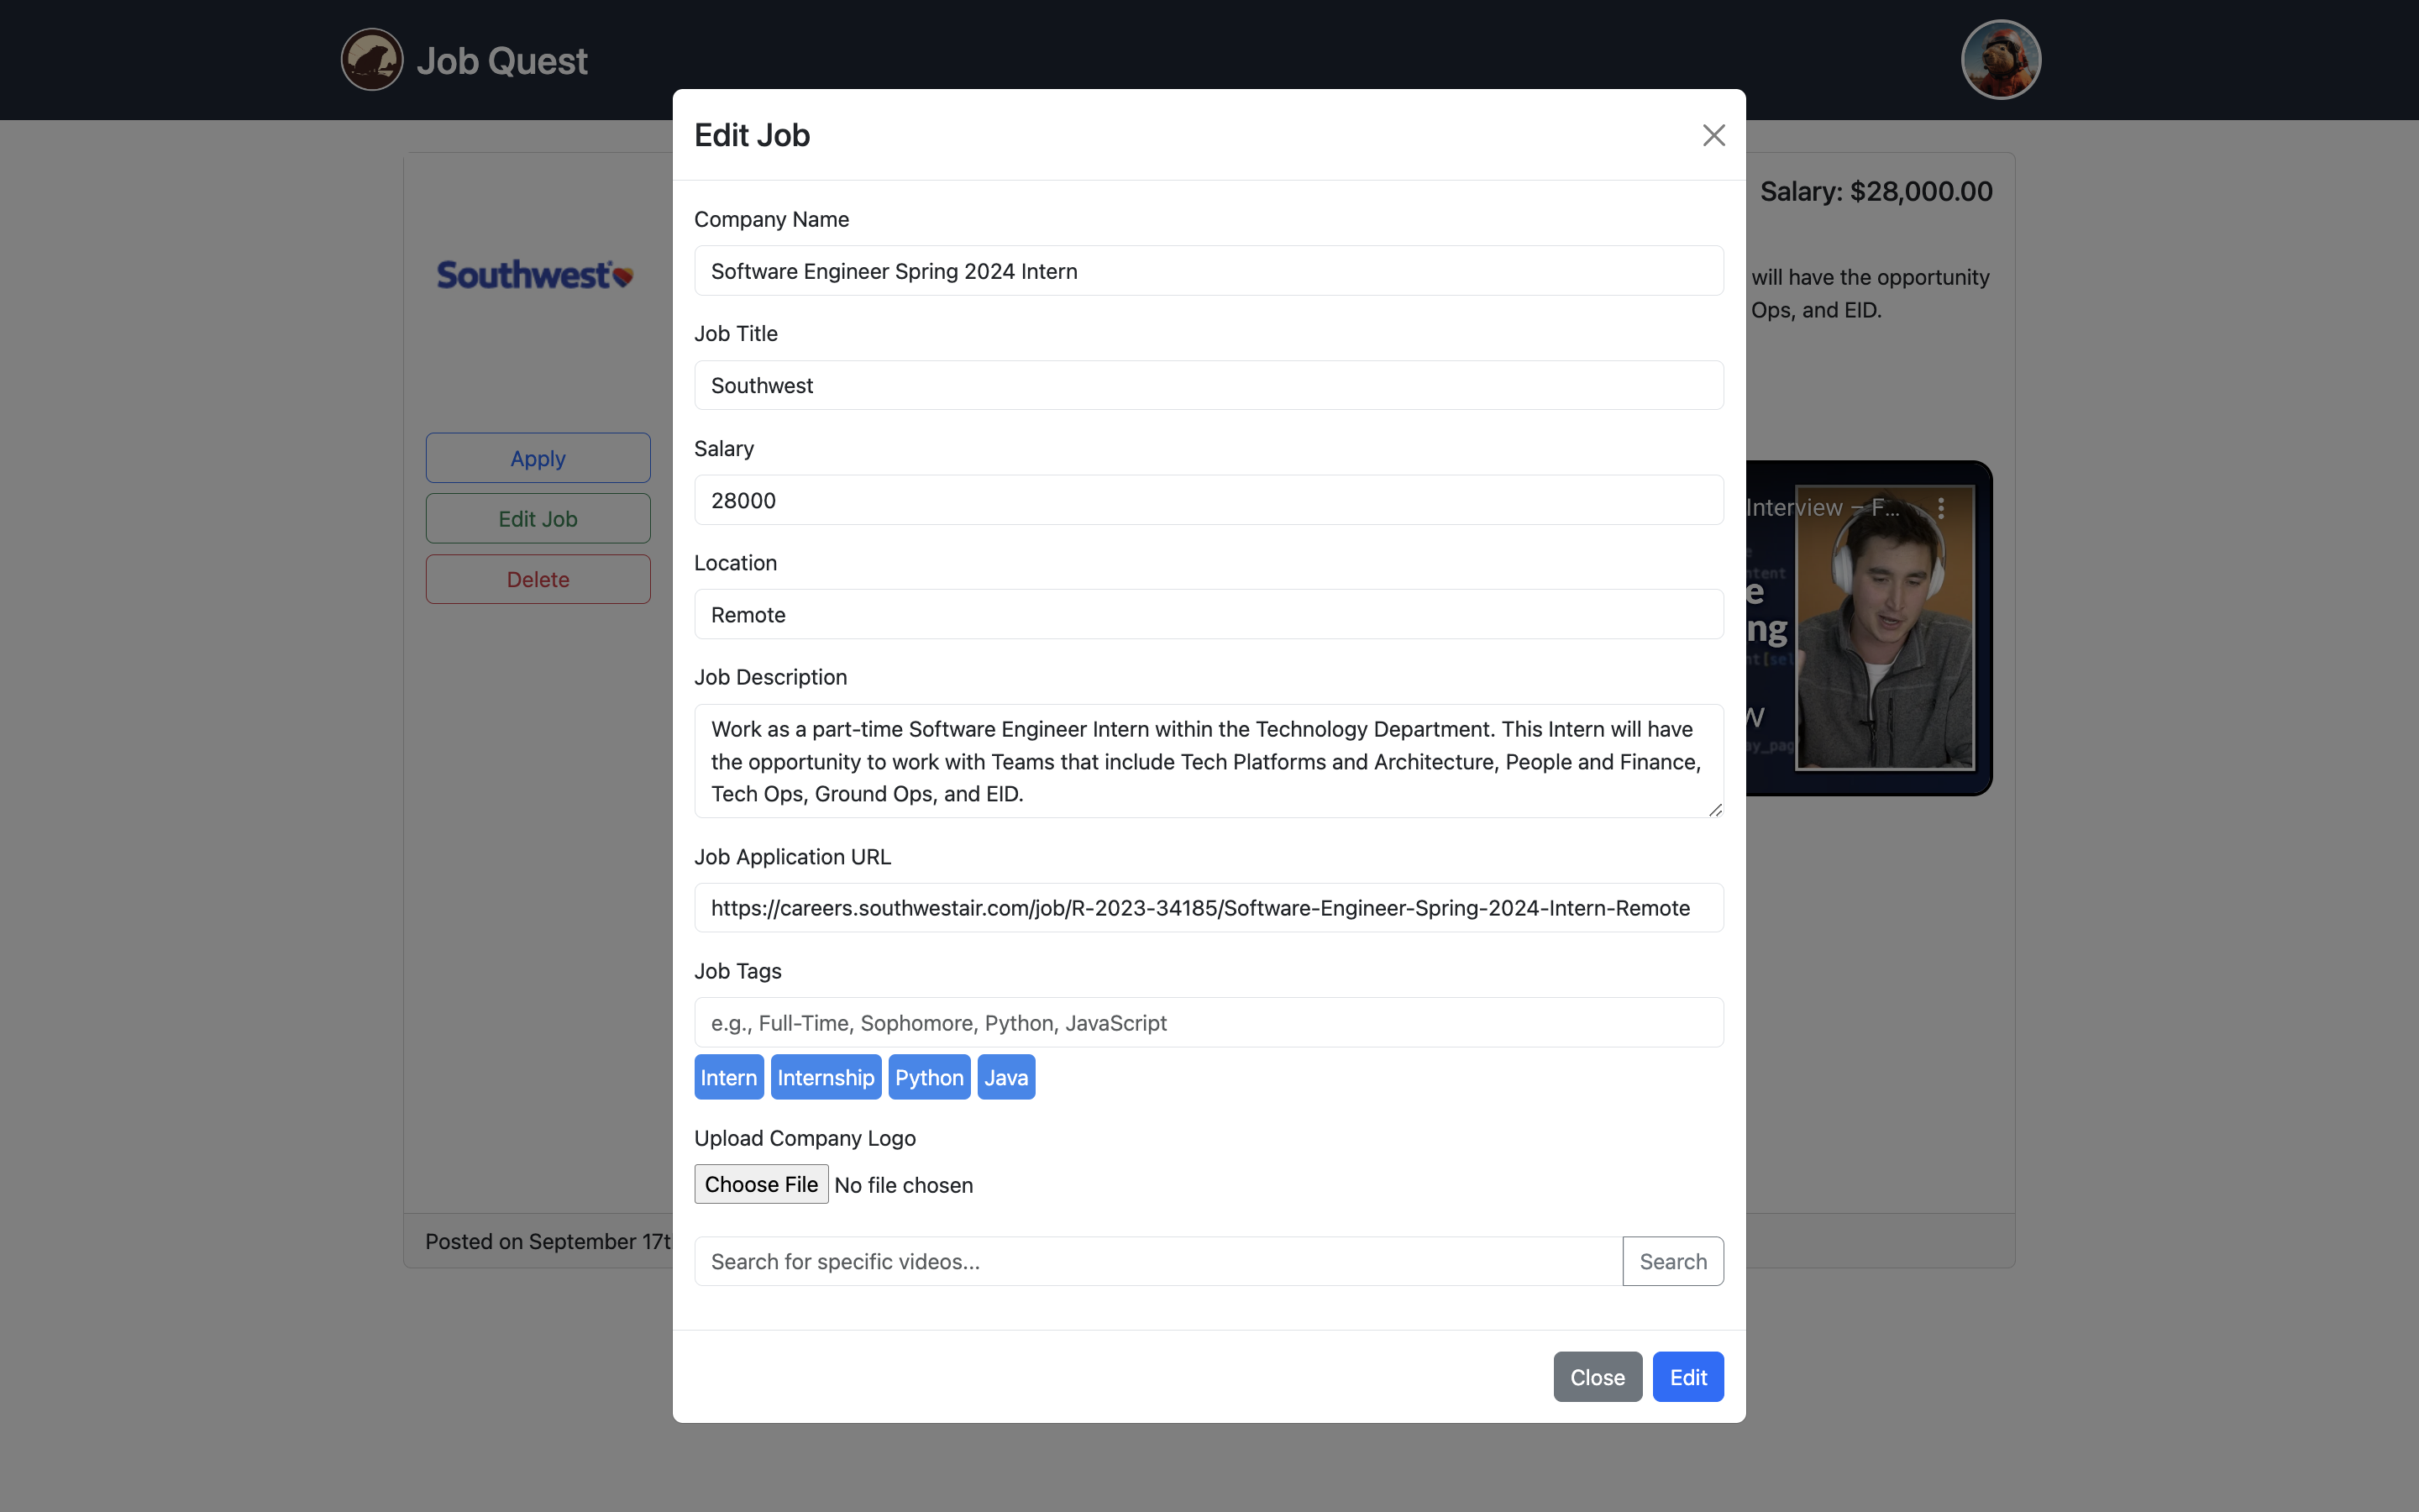2419x1512 pixels.
Task: Click the gray Close button
Action: 1597,1377
